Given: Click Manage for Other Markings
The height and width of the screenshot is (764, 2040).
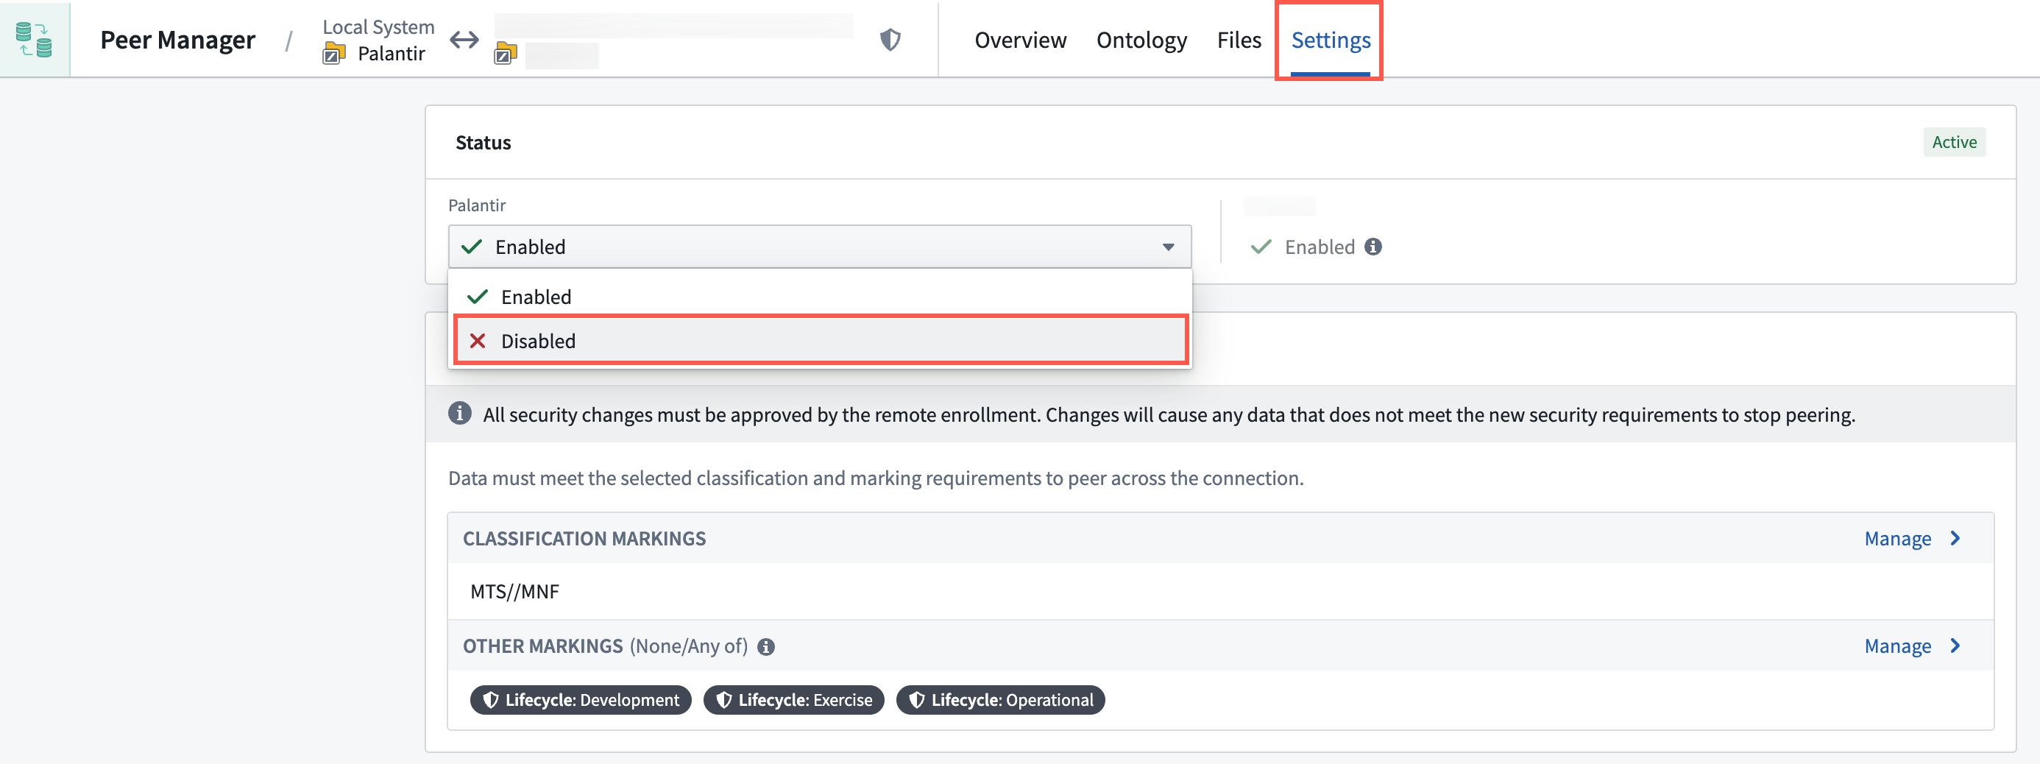Looking at the screenshot, I should click(x=1913, y=646).
